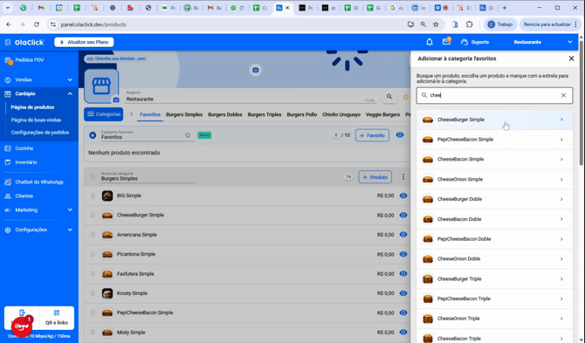This screenshot has height=343, width=585.
Task: Clear the search text with X
Action: pyautogui.click(x=563, y=95)
